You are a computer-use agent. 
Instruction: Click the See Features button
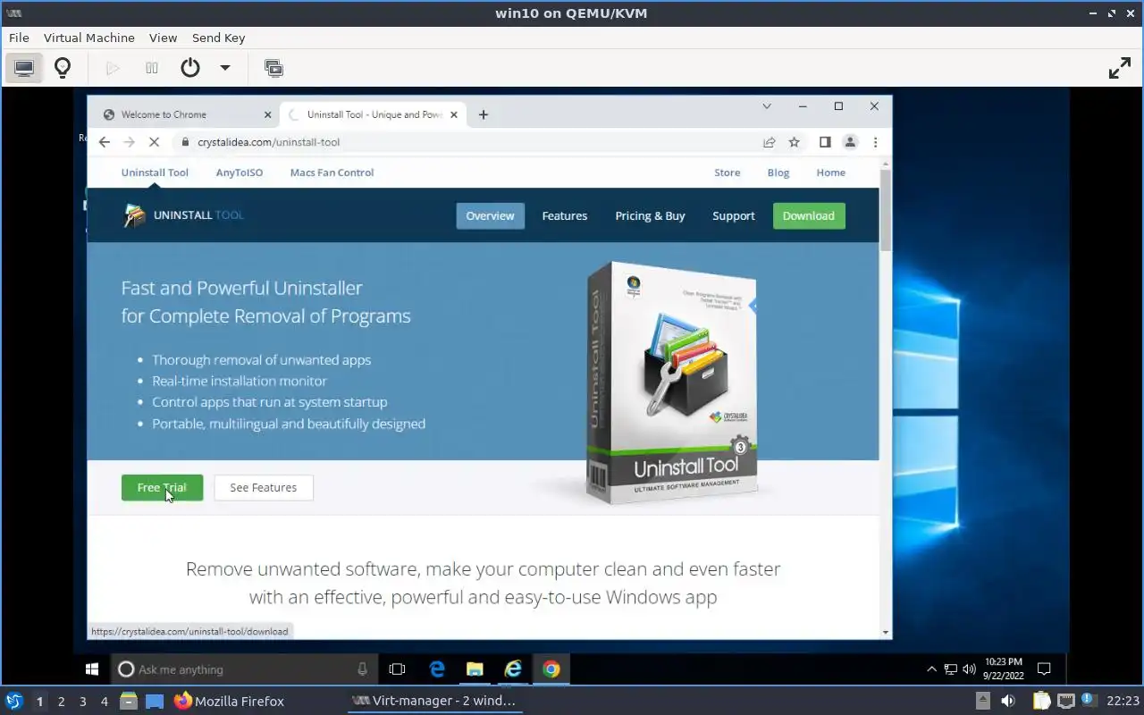(264, 487)
